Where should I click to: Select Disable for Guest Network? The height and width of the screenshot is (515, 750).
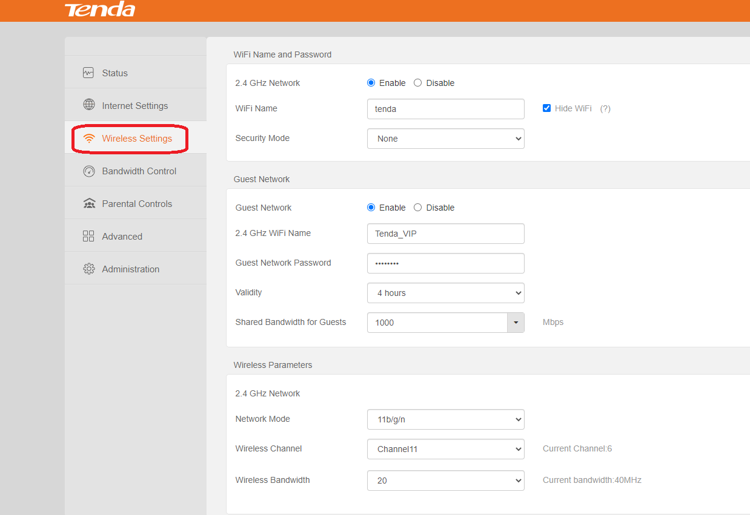pos(417,208)
